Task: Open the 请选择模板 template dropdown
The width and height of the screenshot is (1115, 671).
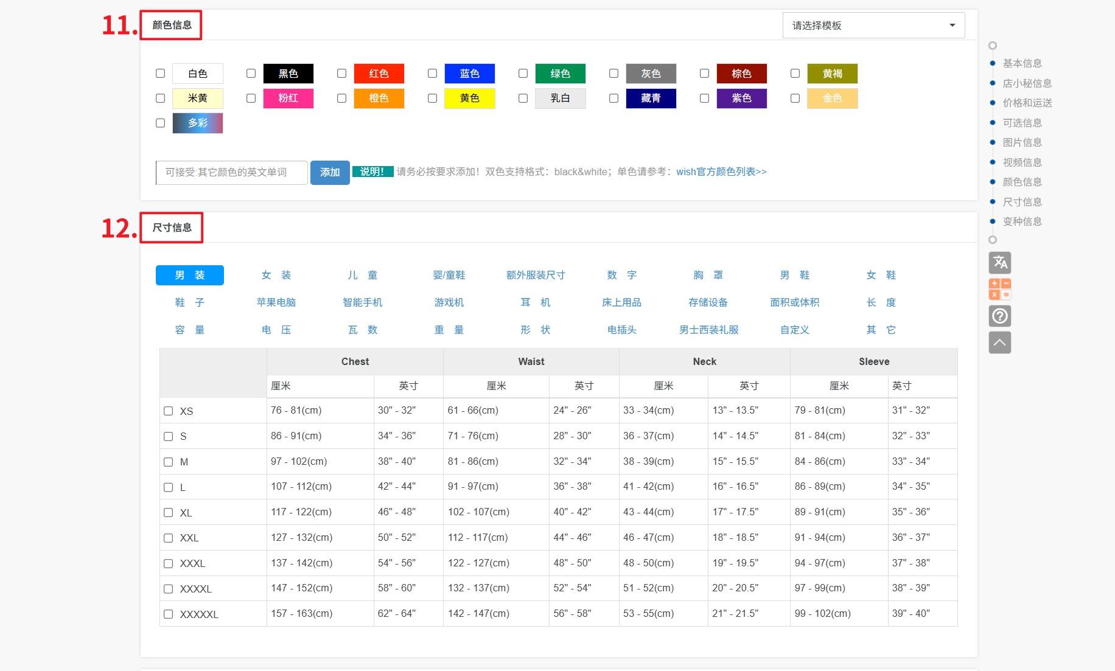Action: click(873, 26)
